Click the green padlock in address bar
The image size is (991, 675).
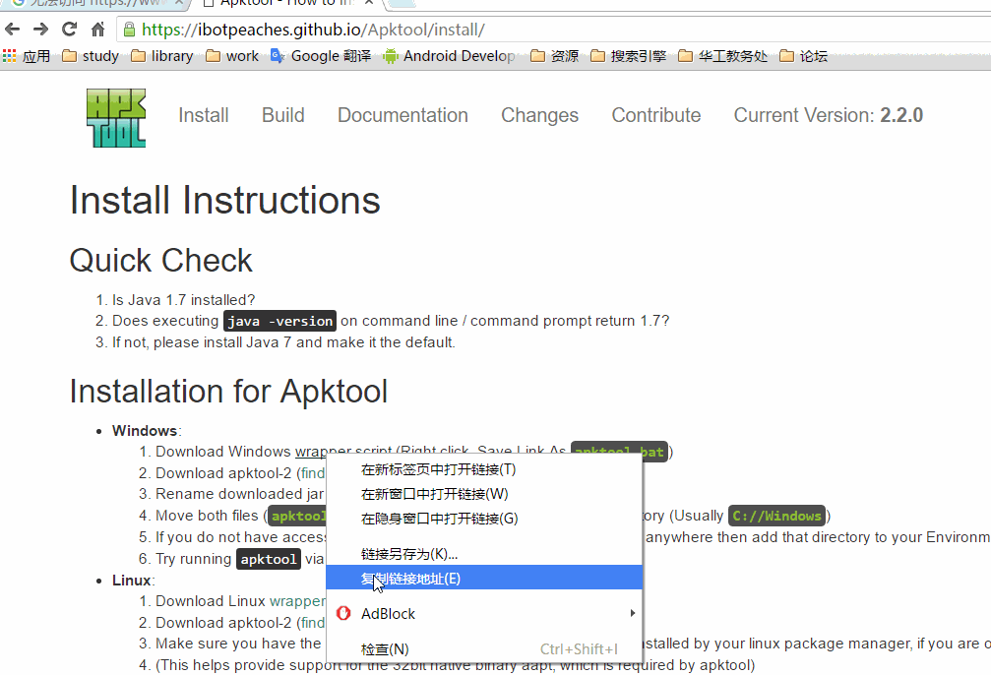pos(129,30)
